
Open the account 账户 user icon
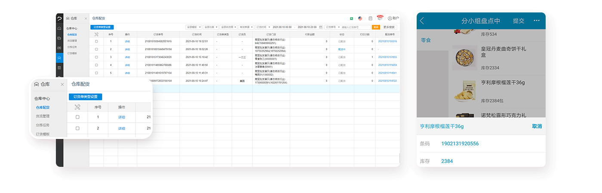393,18
